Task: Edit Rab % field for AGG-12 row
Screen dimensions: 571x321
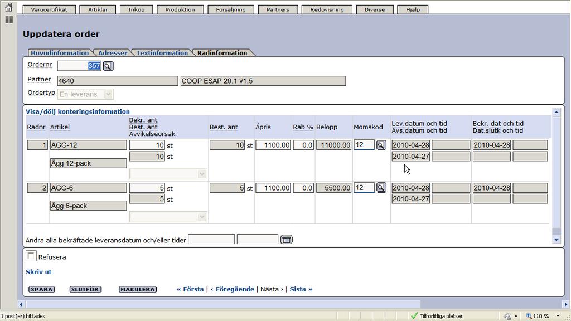Action: tap(303, 145)
